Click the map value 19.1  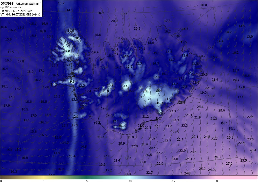232,128
